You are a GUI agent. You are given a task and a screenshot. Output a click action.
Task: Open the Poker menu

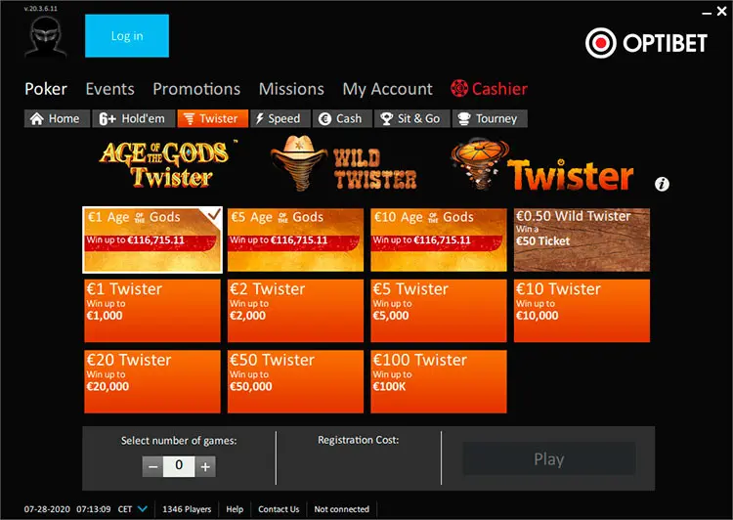tap(46, 89)
